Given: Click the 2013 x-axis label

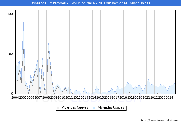Looking at the screenshot, I should coord(84,97).
